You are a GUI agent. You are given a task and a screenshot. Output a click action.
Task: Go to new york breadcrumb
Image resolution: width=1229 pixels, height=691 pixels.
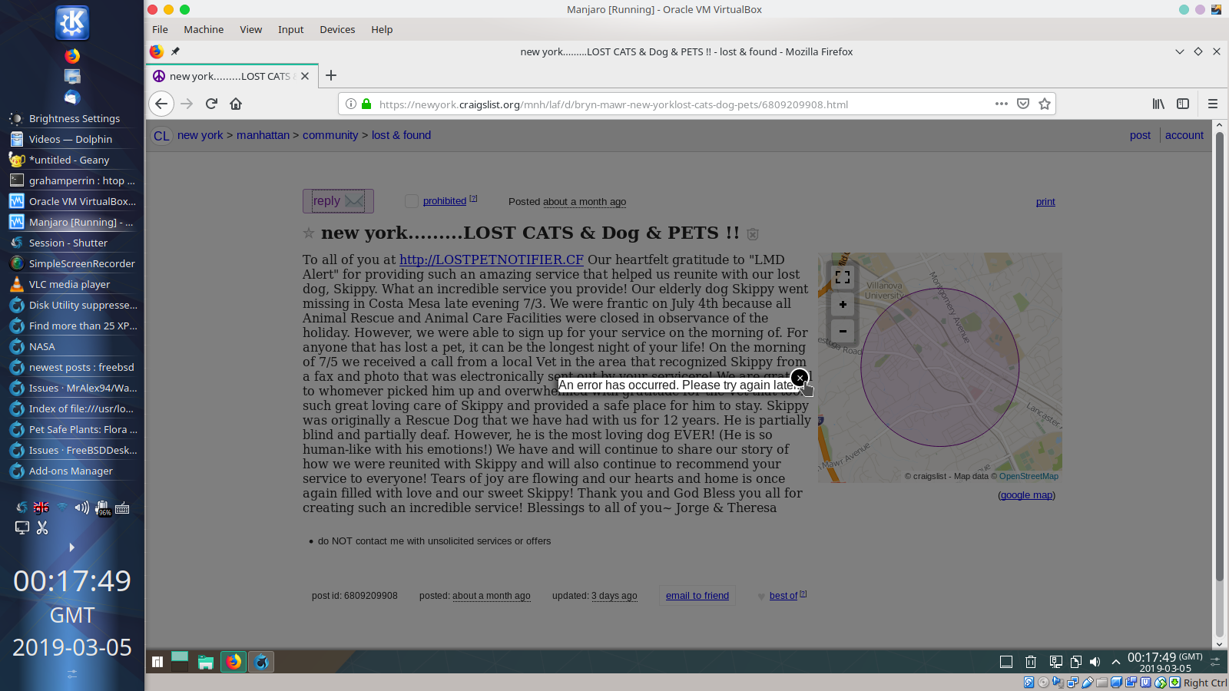[200, 135]
